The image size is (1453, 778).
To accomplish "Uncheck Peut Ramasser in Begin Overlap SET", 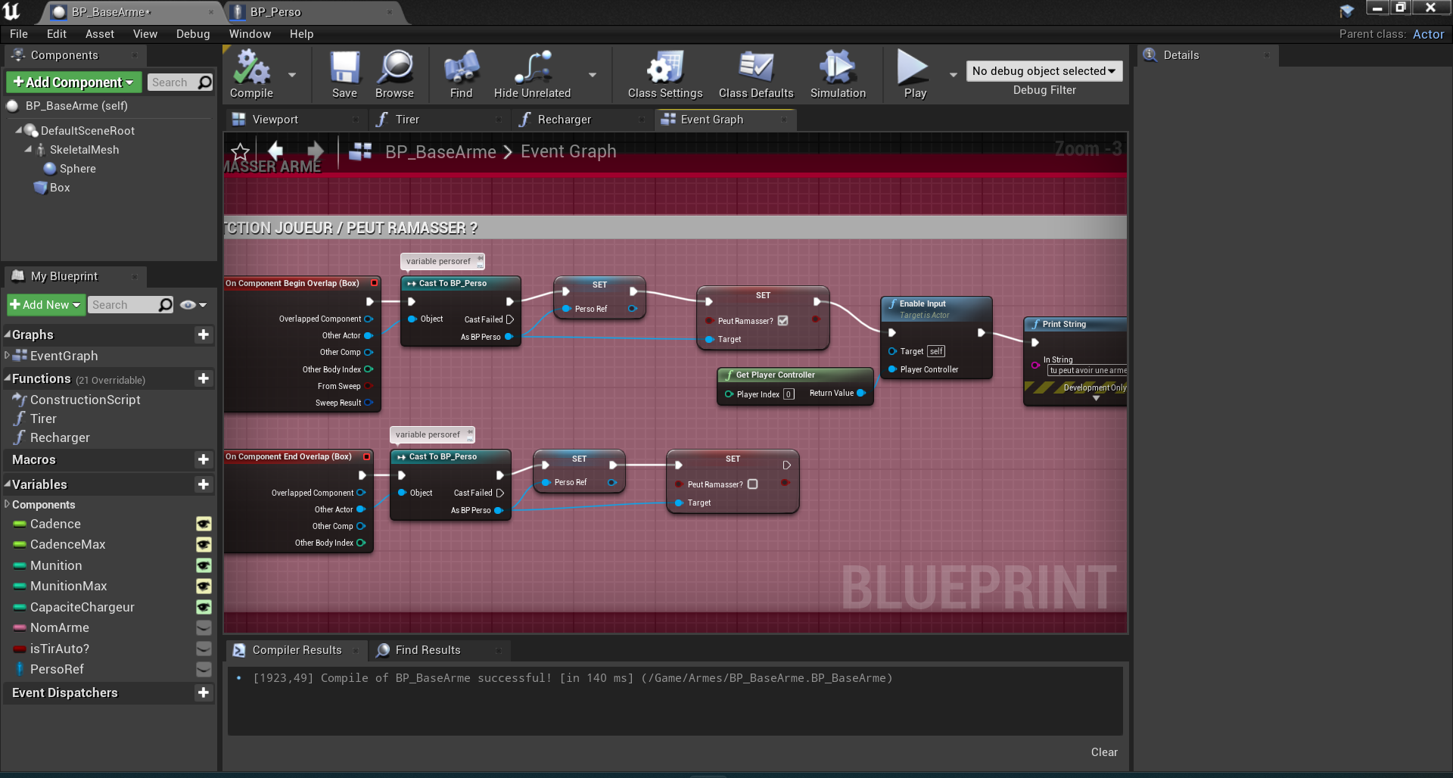I will pyautogui.click(x=783, y=321).
